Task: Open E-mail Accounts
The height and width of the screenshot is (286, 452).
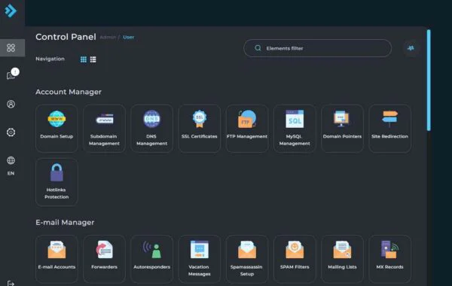Action: 56,259
